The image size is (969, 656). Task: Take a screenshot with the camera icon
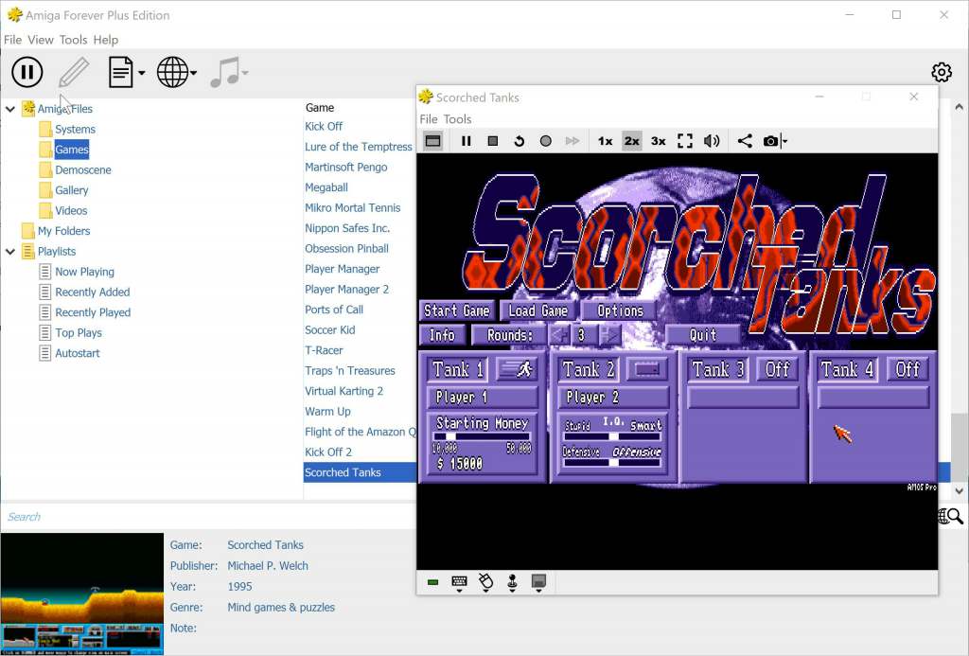pyautogui.click(x=770, y=141)
